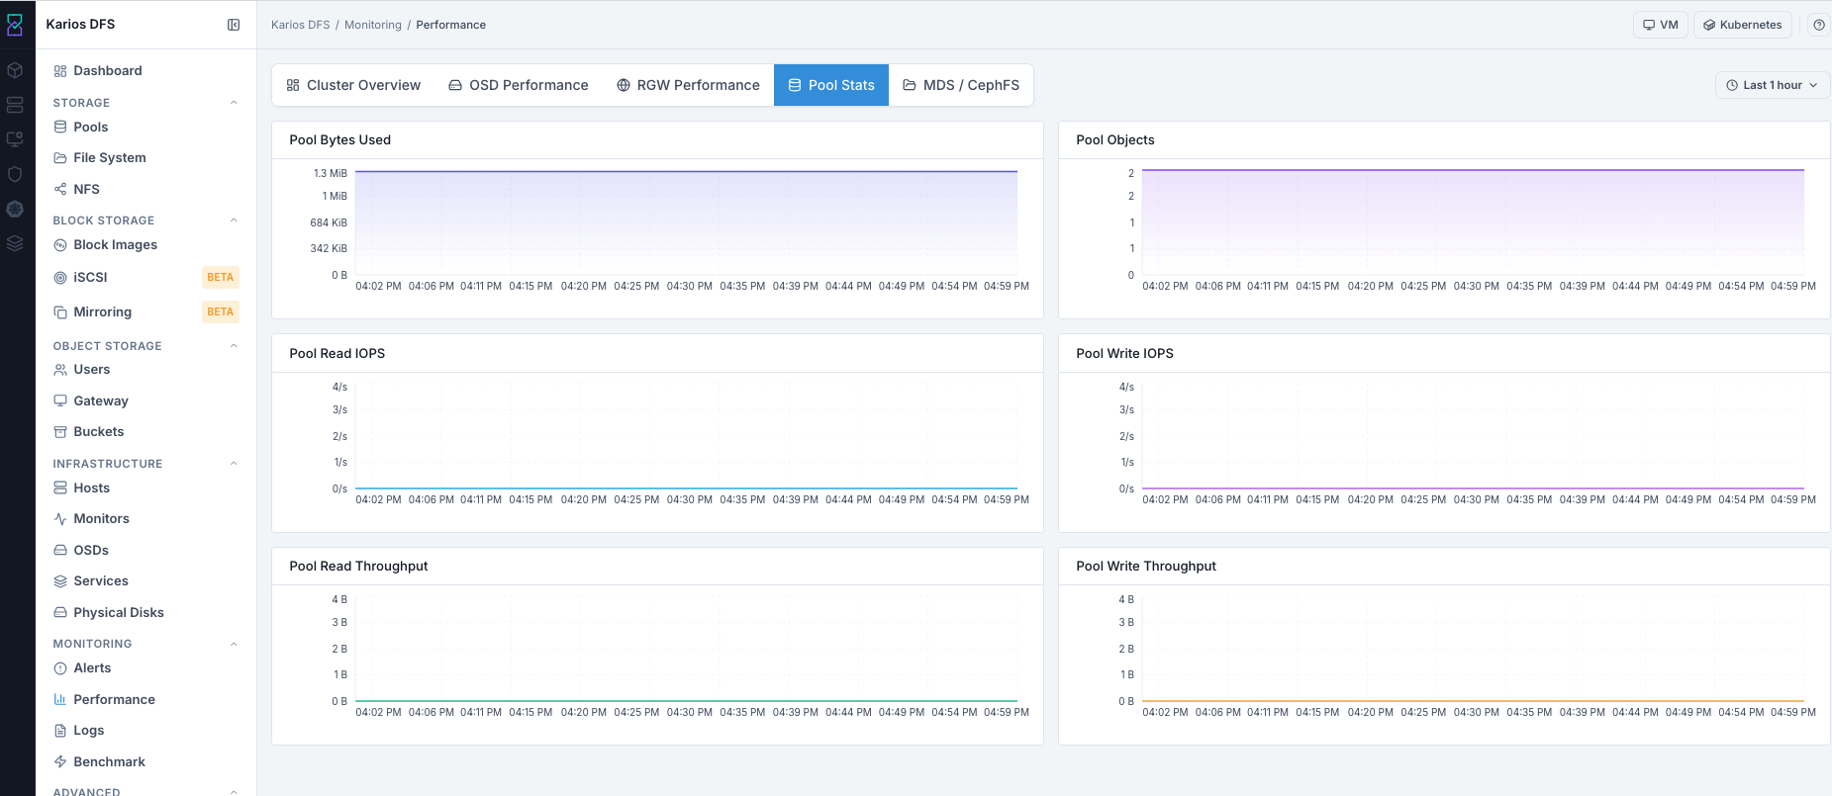Open the monitor settings icon in the rail
Viewport: 1832px width, 796px height.
tap(15, 139)
